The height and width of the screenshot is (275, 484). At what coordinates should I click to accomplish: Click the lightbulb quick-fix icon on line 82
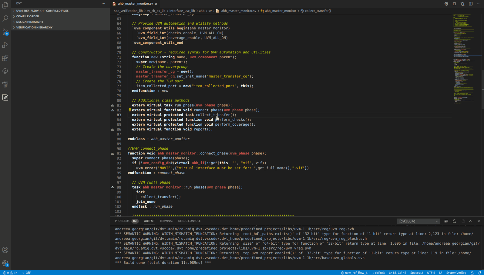point(130,110)
